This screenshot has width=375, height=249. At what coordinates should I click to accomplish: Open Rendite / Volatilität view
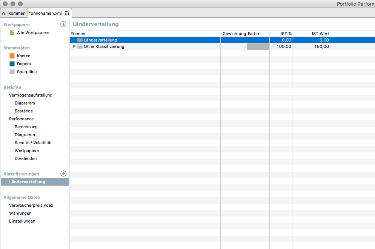coord(33,143)
